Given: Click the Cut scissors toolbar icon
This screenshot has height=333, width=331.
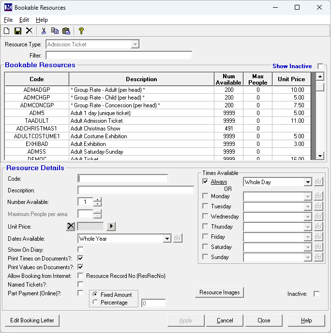Looking at the screenshot, I should (x=44, y=31).
